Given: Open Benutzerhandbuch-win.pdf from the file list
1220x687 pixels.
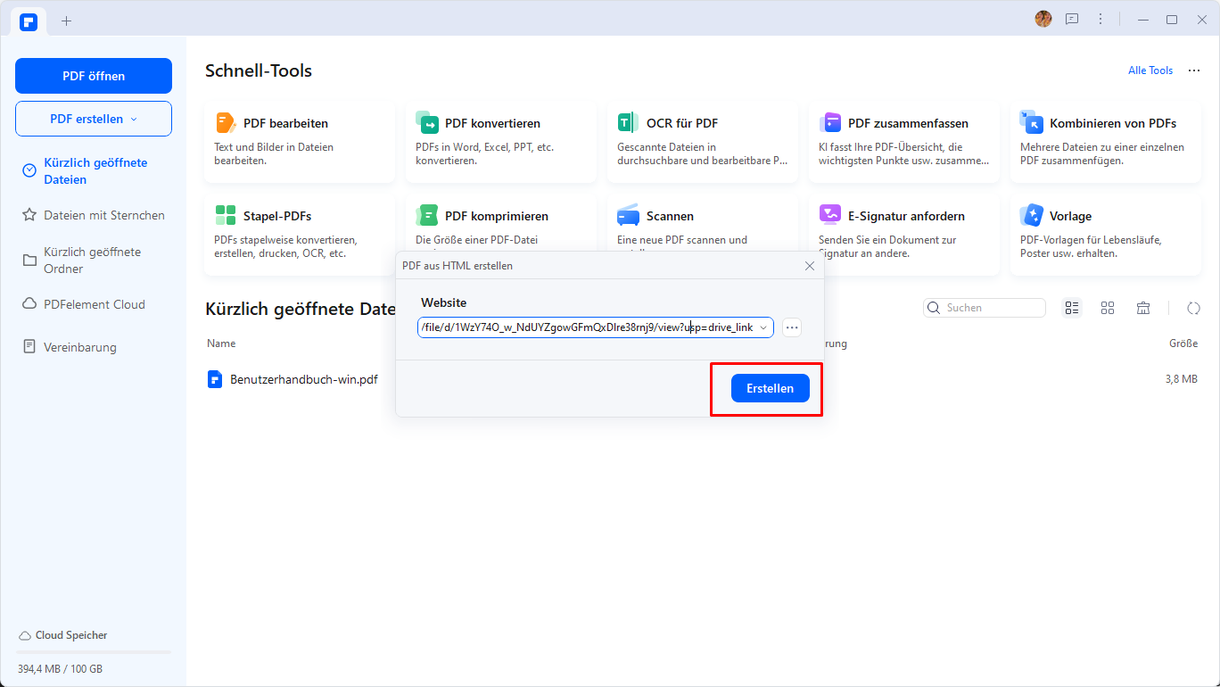Looking at the screenshot, I should (304, 379).
